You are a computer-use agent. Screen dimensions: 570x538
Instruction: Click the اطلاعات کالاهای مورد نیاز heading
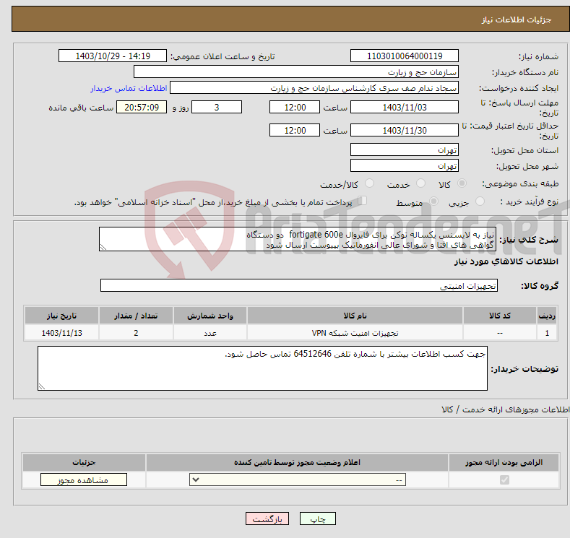(506, 261)
